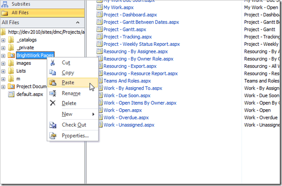Expand the Lists folder node
The width and height of the screenshot is (282, 186).
[x=3, y=71]
